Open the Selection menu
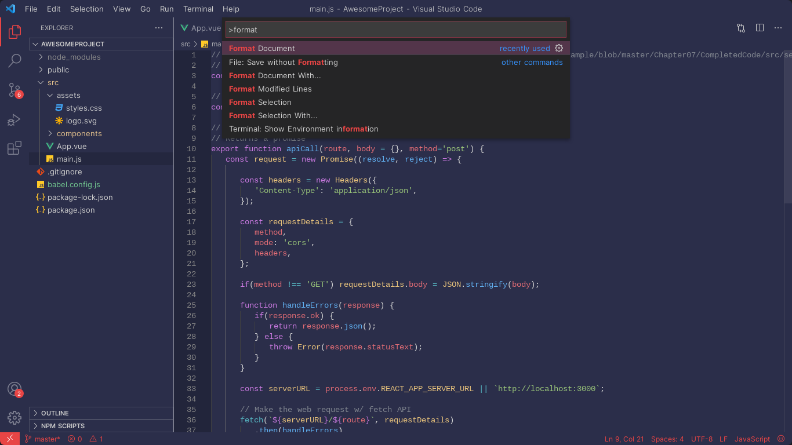 (x=87, y=9)
